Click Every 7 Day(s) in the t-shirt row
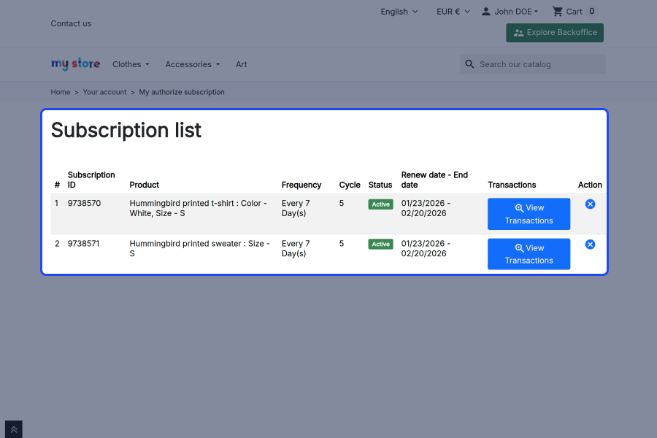Image resolution: width=657 pixels, height=438 pixels. tap(296, 208)
